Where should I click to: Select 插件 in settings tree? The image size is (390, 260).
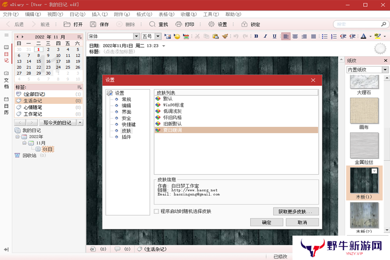pos(126,137)
